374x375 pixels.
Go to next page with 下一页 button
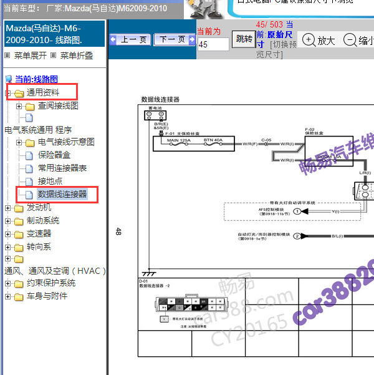[x=175, y=39]
